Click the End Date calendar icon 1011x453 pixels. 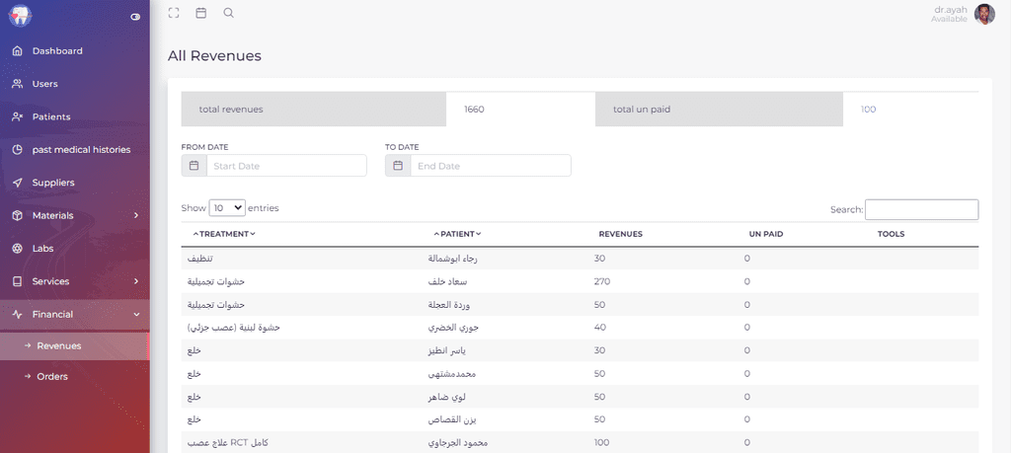[398, 166]
